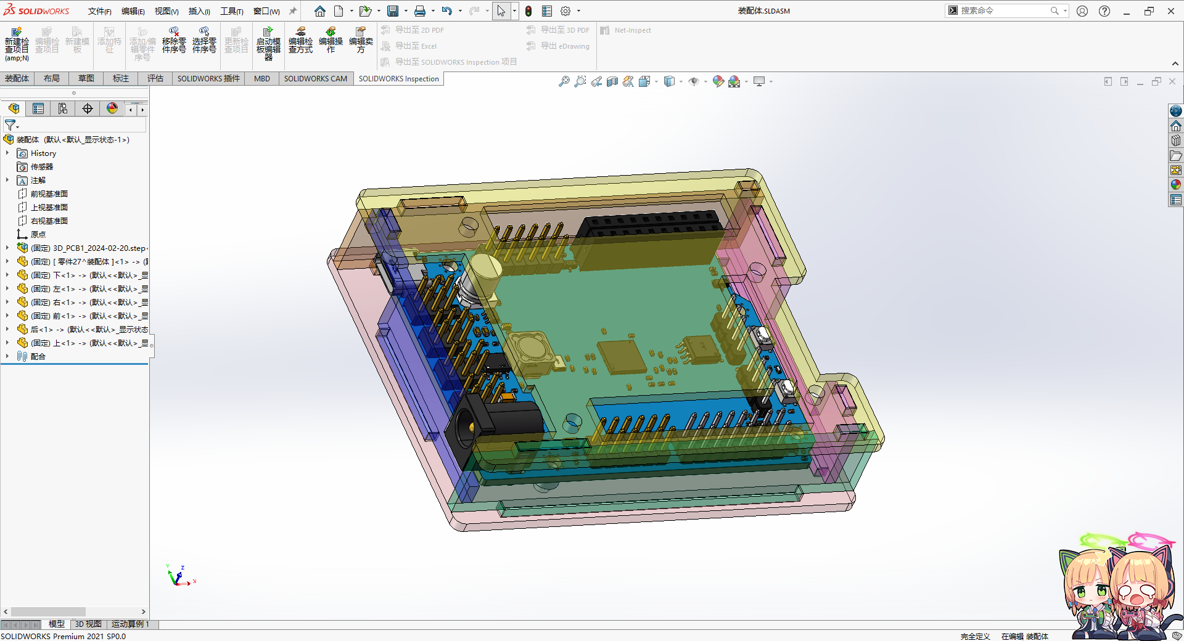Click Edit Appearance color ball
The height and width of the screenshot is (641, 1184).
(718, 81)
